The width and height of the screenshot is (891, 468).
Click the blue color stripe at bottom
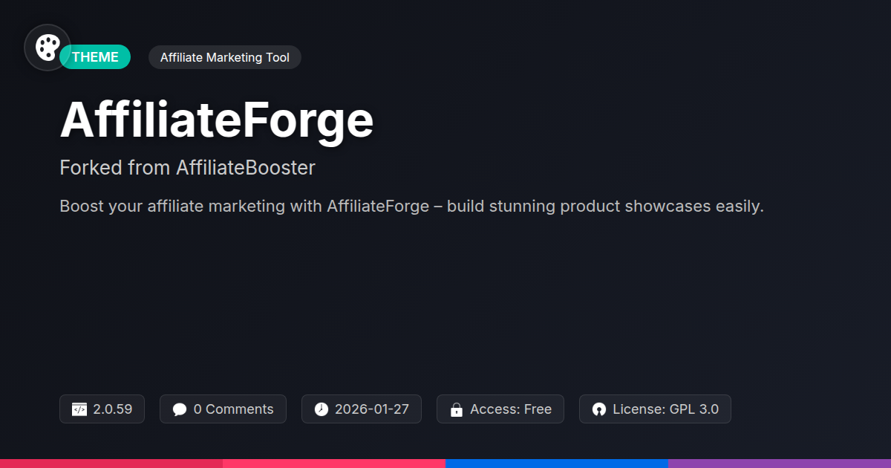(x=557, y=463)
